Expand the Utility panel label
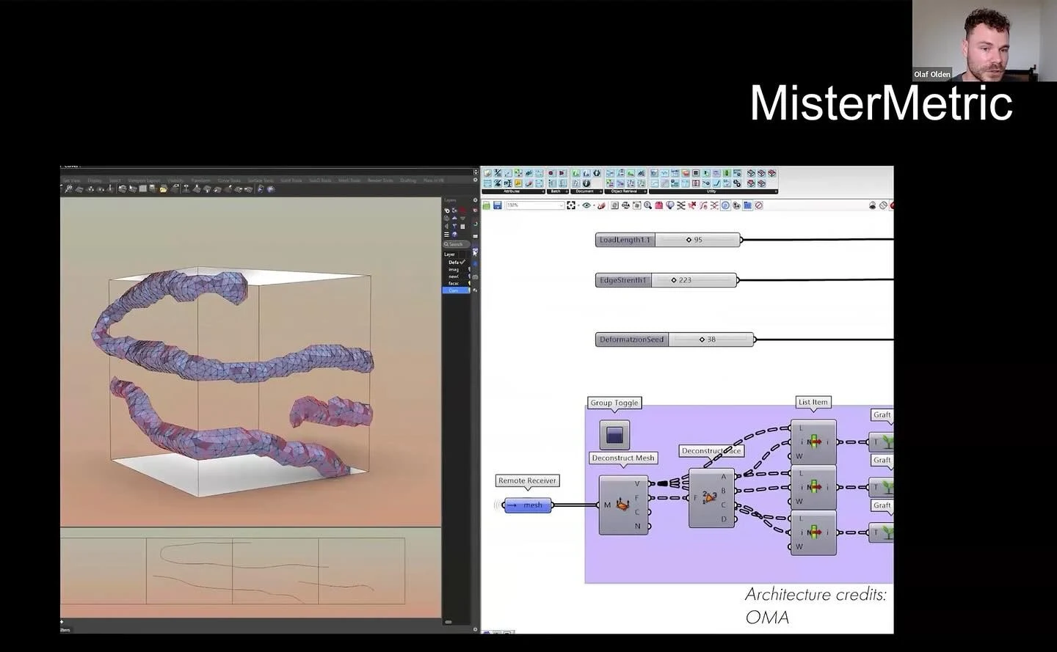The height and width of the screenshot is (652, 1057). pos(713,191)
